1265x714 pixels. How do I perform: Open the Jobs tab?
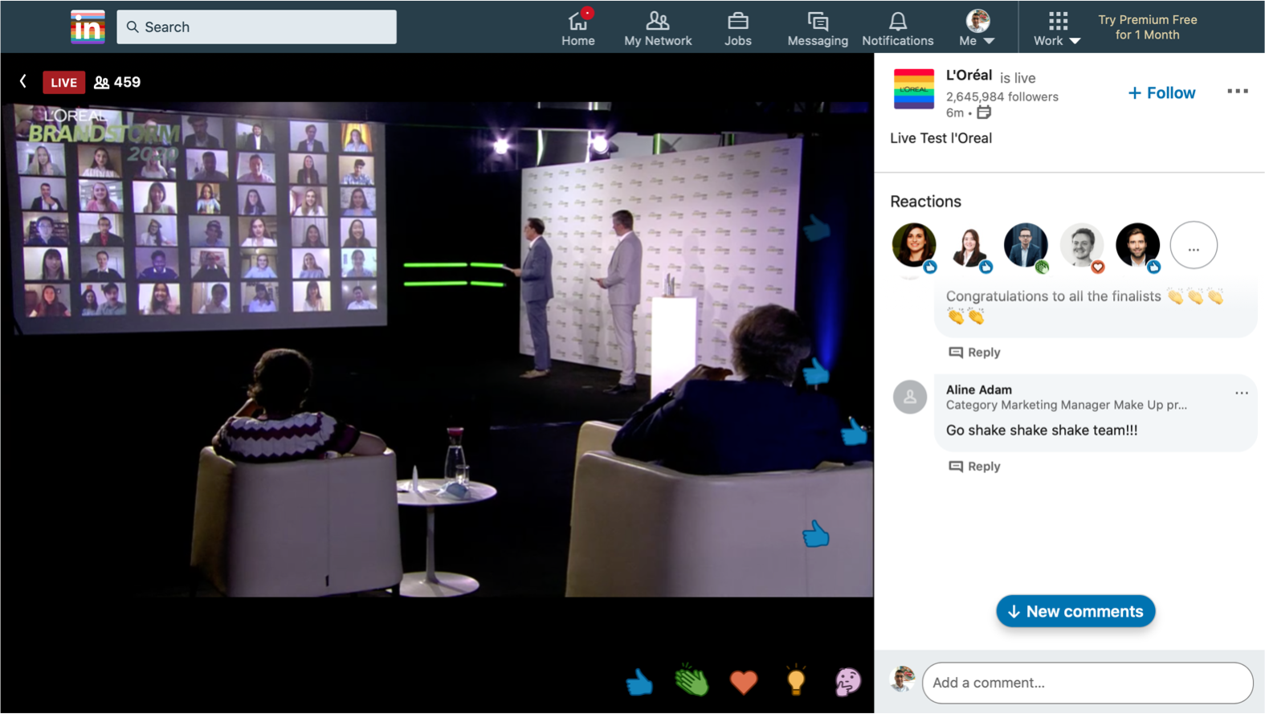point(737,28)
